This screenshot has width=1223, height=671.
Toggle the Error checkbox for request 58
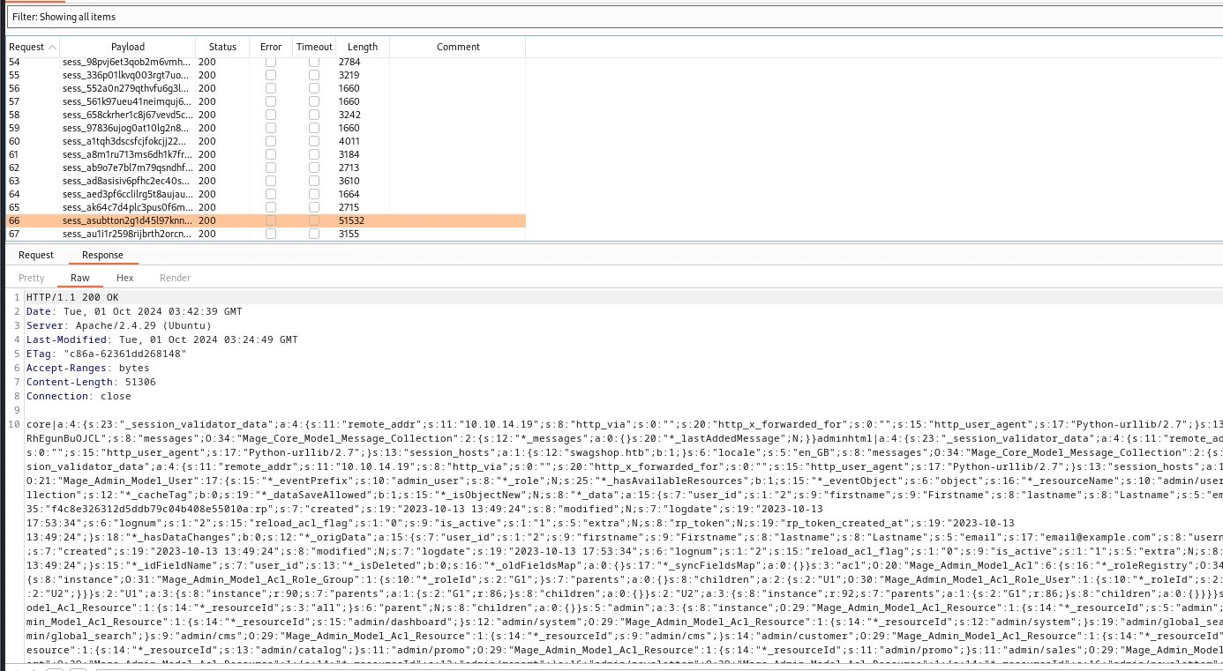coord(271,115)
